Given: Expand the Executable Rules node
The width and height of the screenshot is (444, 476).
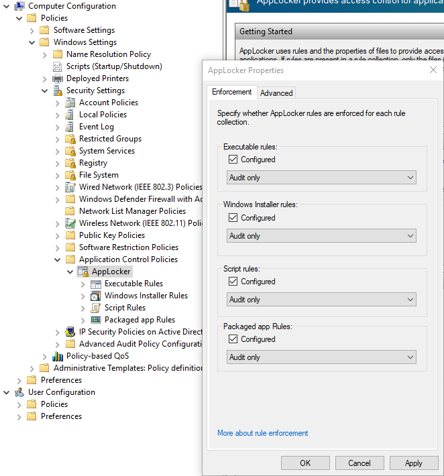Looking at the screenshot, I should (83, 284).
